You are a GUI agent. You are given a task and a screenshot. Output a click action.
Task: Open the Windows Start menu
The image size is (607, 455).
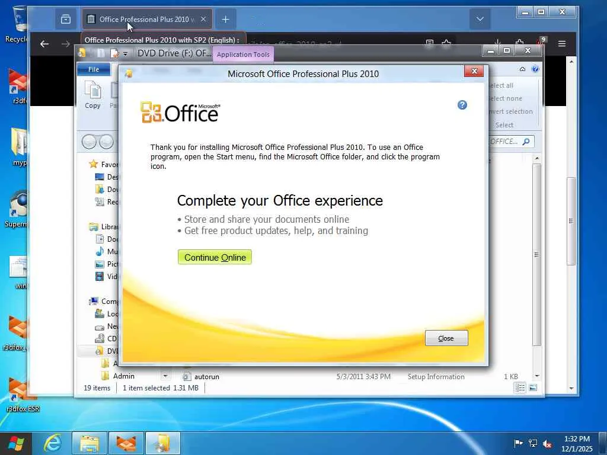(15, 443)
